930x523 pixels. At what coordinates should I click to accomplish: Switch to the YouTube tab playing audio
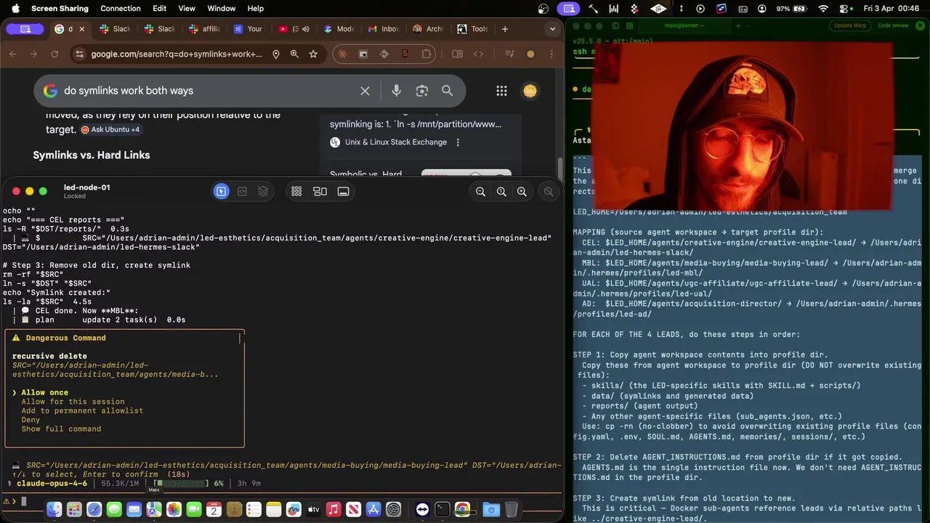click(x=294, y=29)
